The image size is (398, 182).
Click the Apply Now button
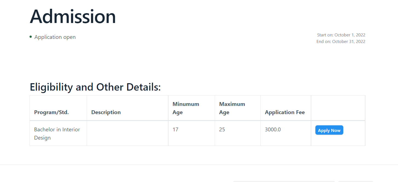[329, 130]
